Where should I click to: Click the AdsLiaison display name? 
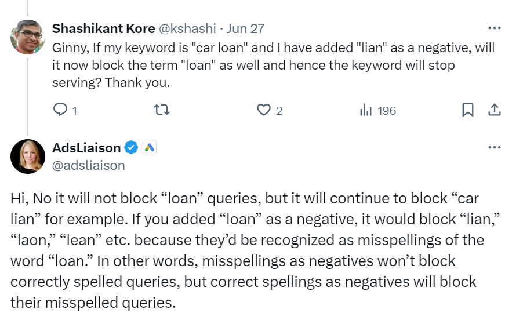tap(86, 148)
